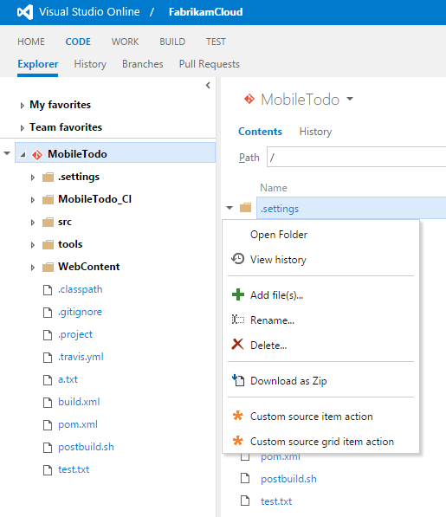Go to the HOME hub
The width and height of the screenshot is (446, 517).
tap(31, 42)
